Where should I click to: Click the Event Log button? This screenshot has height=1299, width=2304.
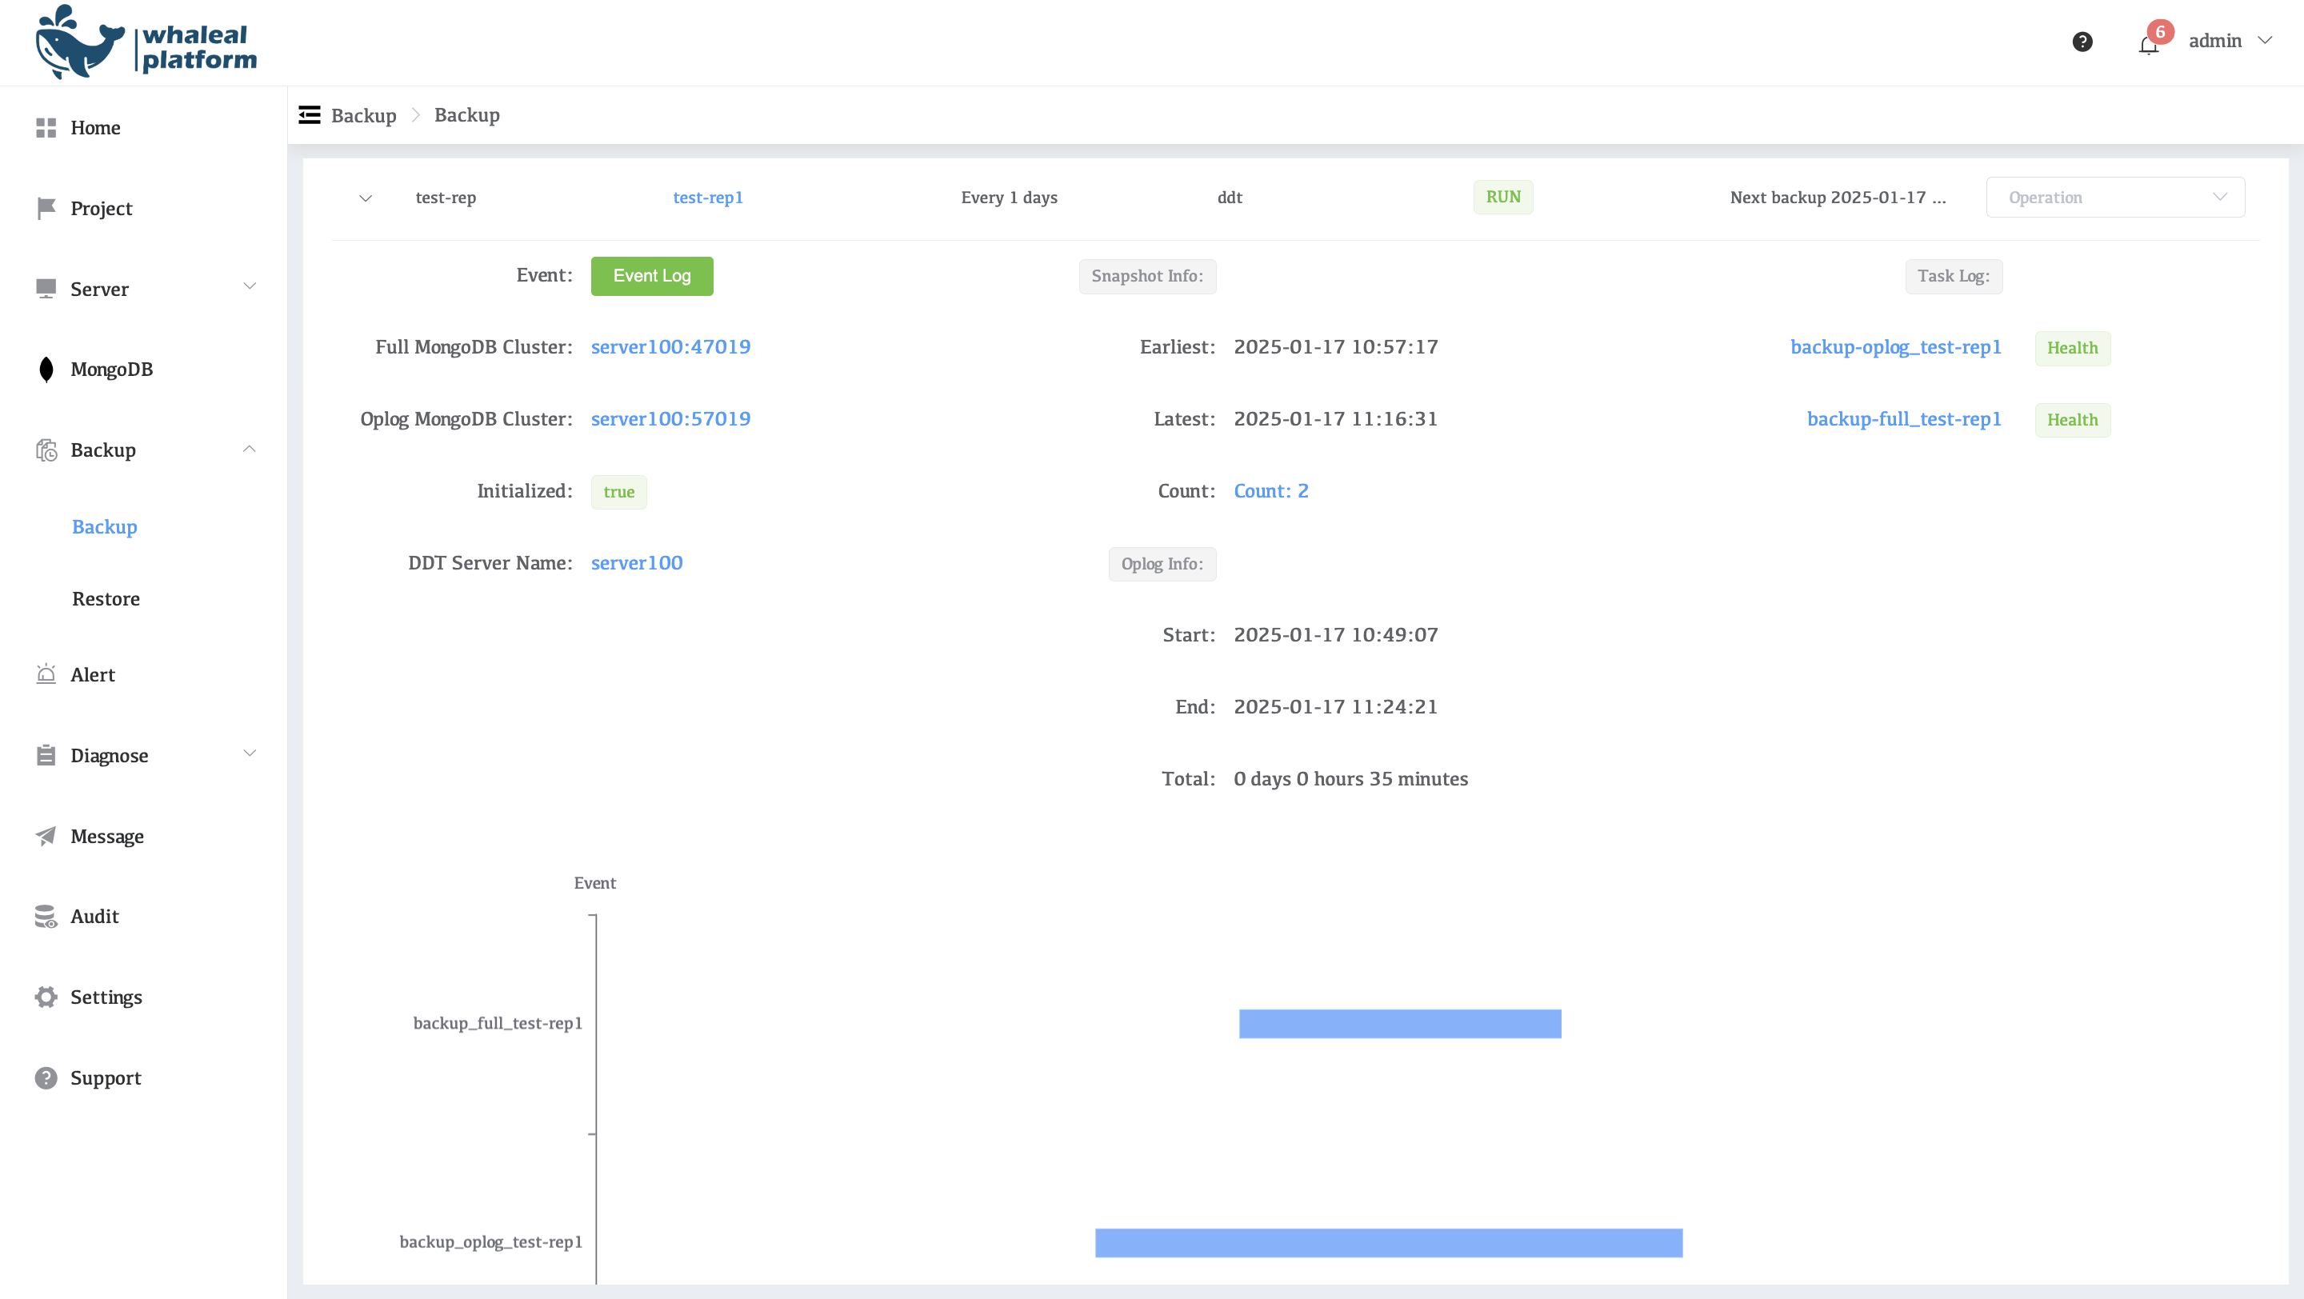pos(651,275)
